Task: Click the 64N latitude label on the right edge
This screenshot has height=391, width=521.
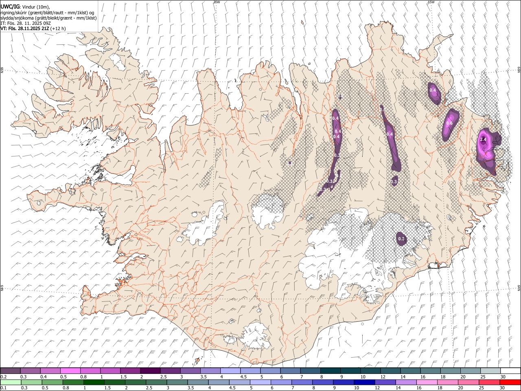Action: pyautogui.click(x=519, y=288)
